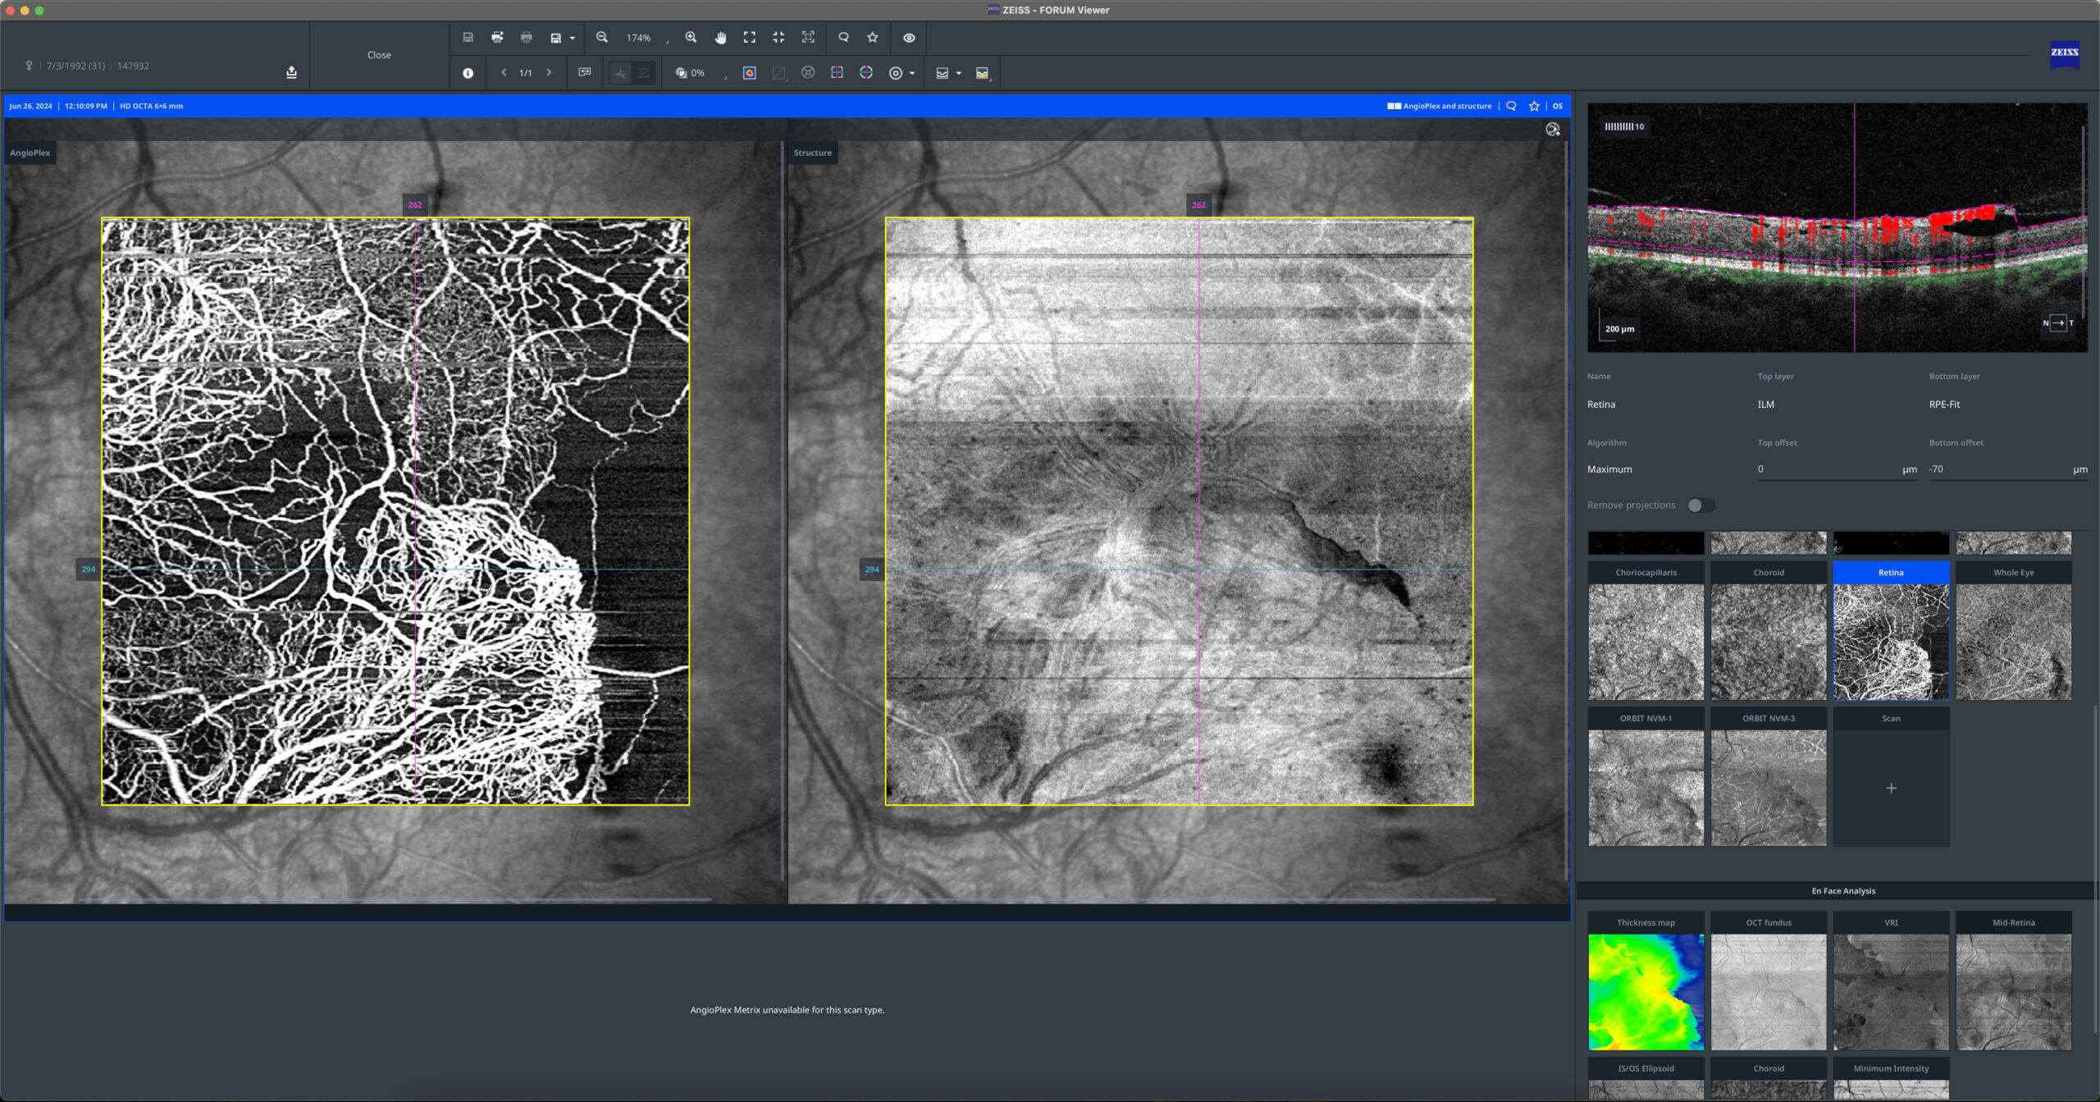The image size is (2100, 1102).
Task: Select the hand pan tool
Action: [720, 38]
